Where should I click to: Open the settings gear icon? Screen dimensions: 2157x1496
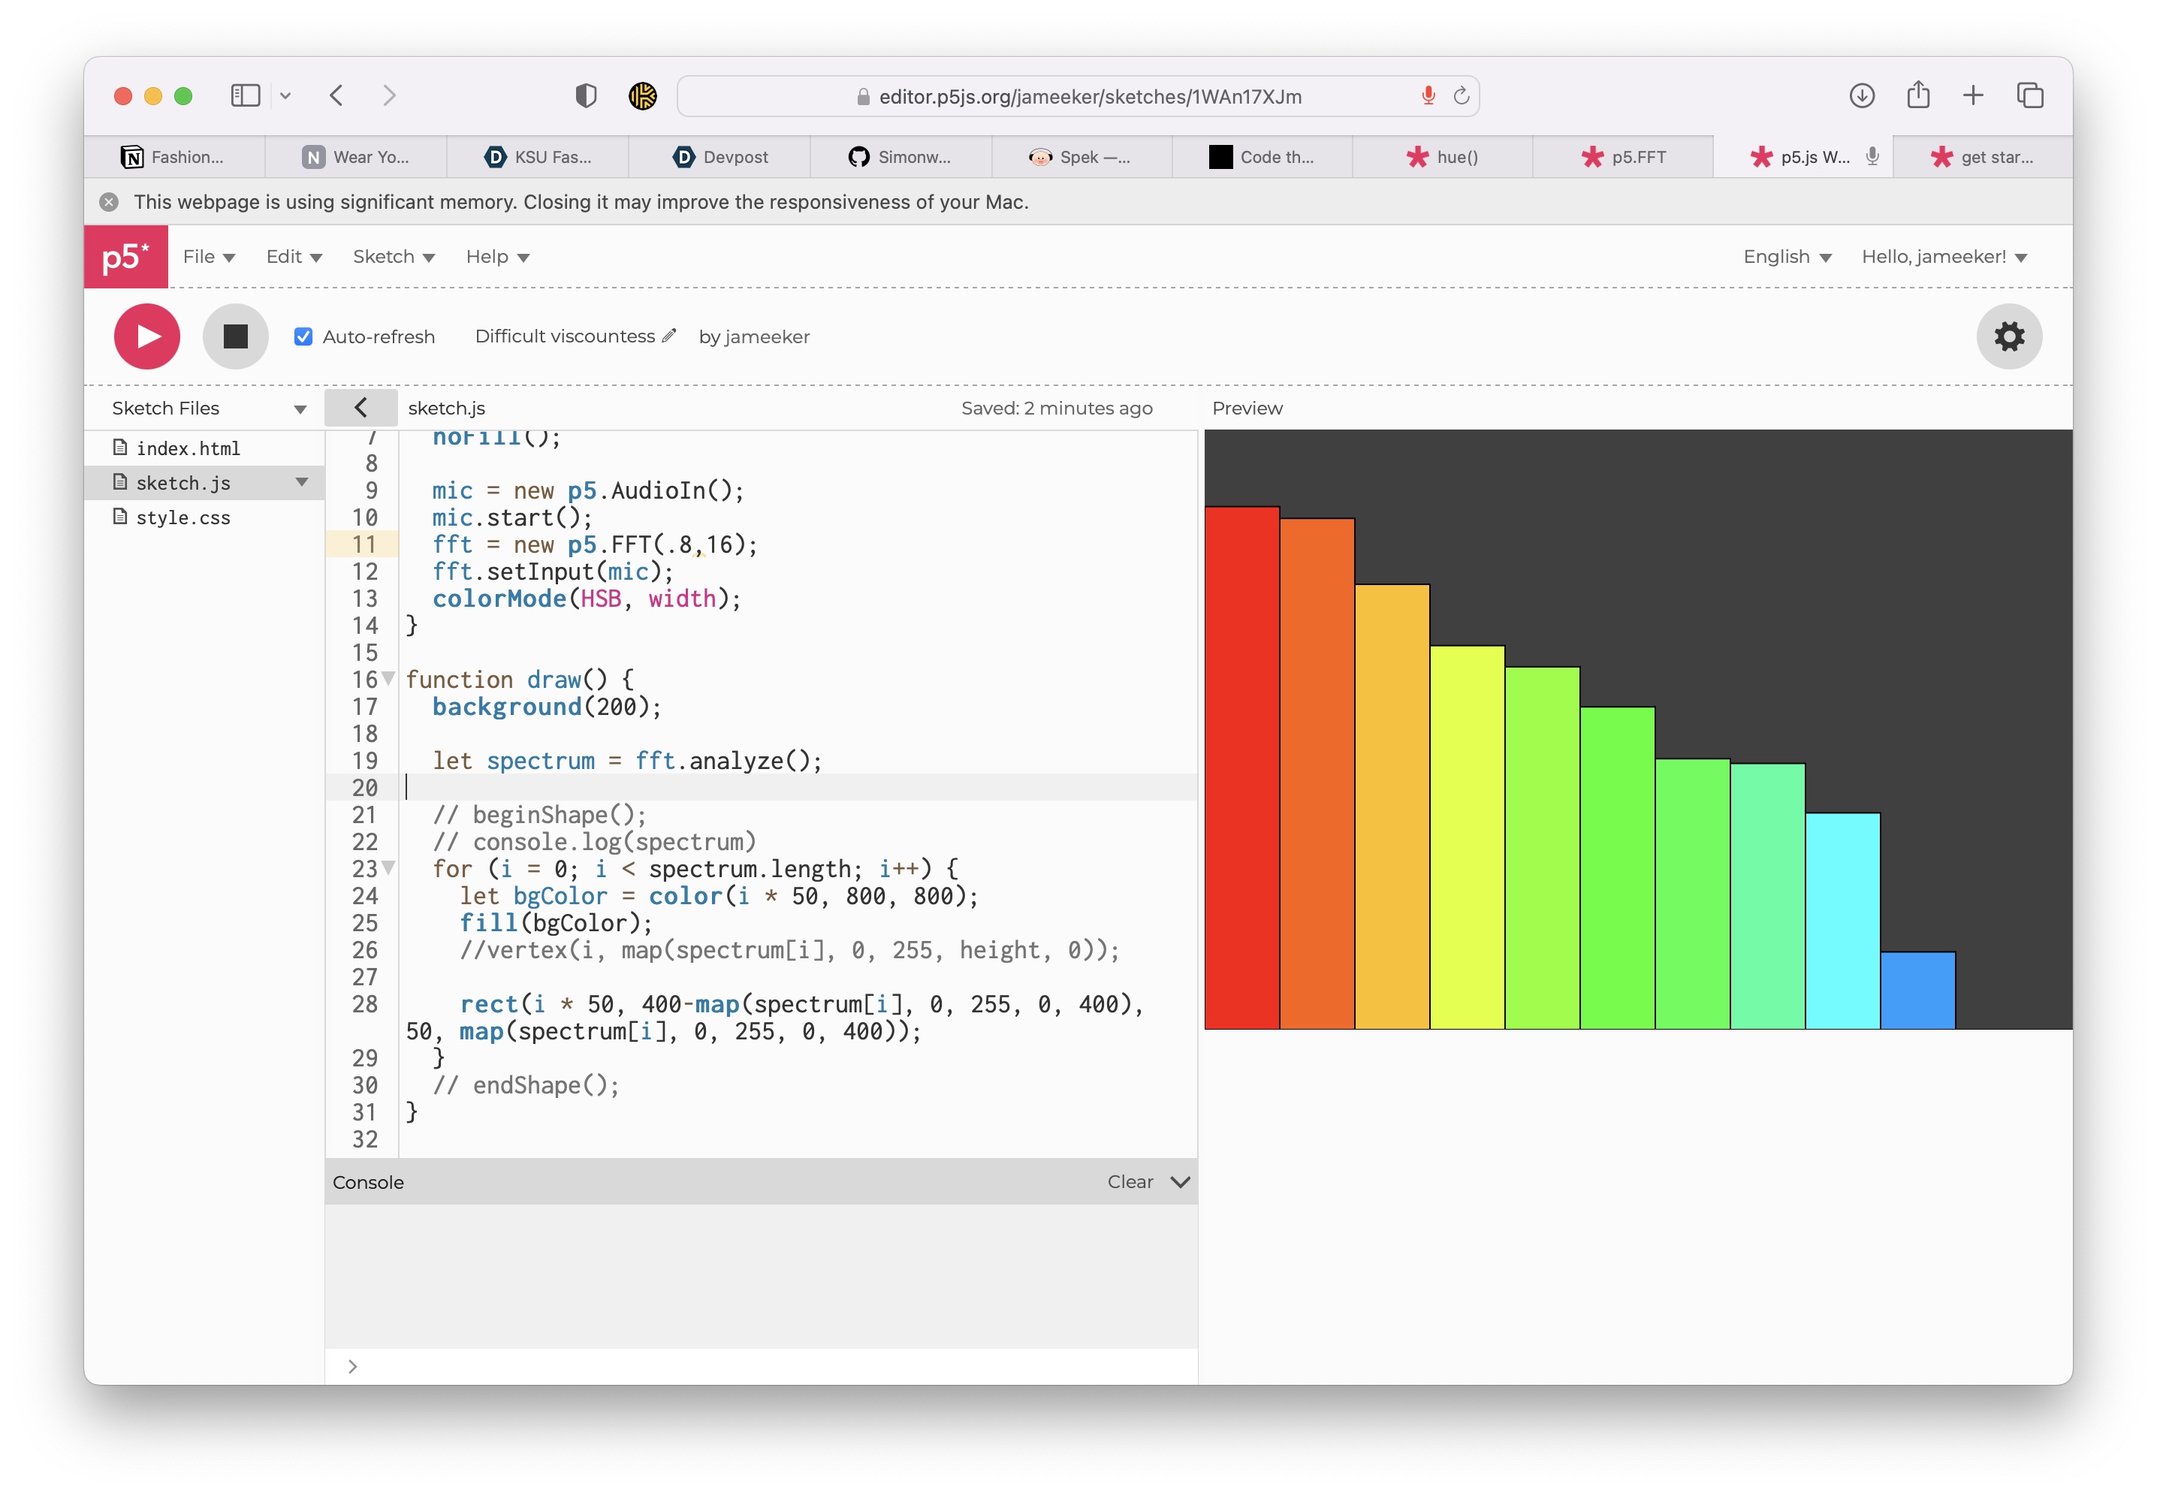tap(2008, 336)
